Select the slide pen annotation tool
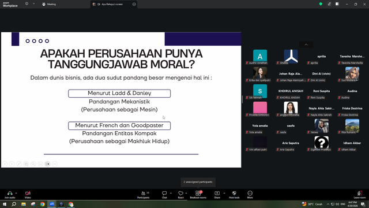 click(x=19, y=164)
